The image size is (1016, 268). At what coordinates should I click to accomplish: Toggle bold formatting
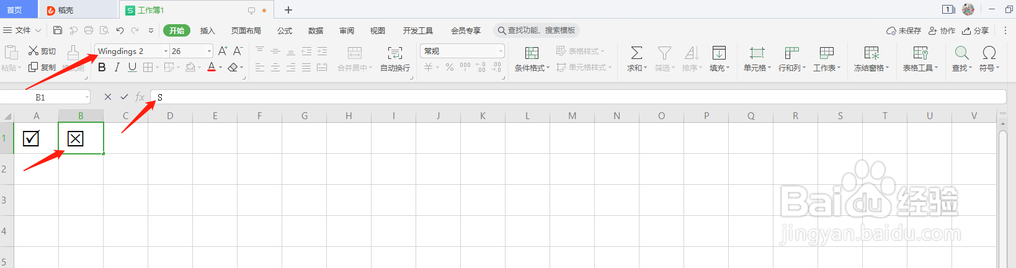102,67
